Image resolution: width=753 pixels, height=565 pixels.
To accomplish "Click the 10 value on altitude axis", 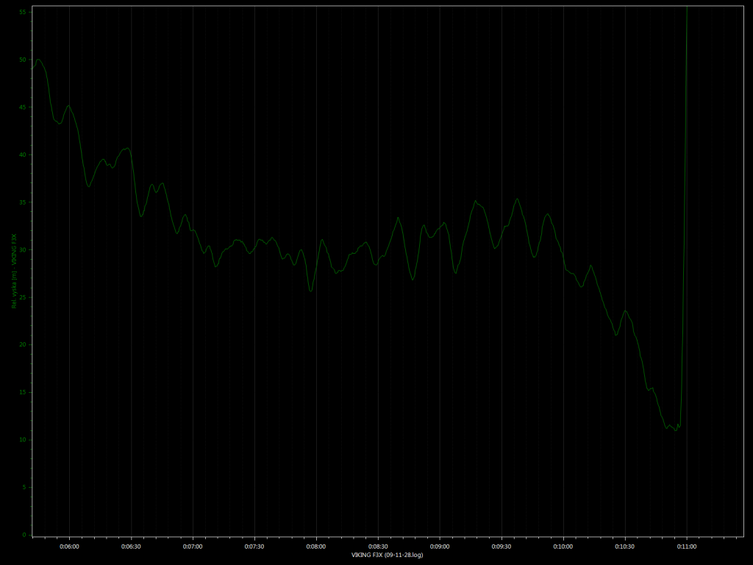I will point(23,440).
